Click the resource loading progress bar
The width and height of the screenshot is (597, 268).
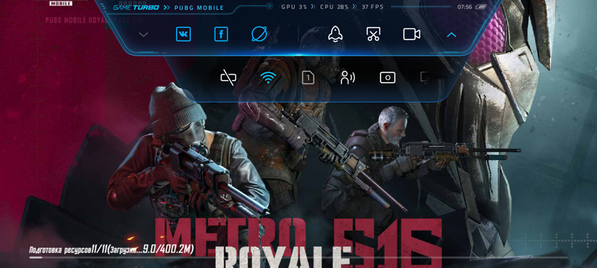pos(298,257)
